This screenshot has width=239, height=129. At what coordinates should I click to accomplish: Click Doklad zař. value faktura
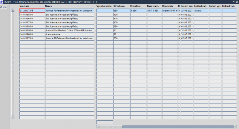point(201,10)
